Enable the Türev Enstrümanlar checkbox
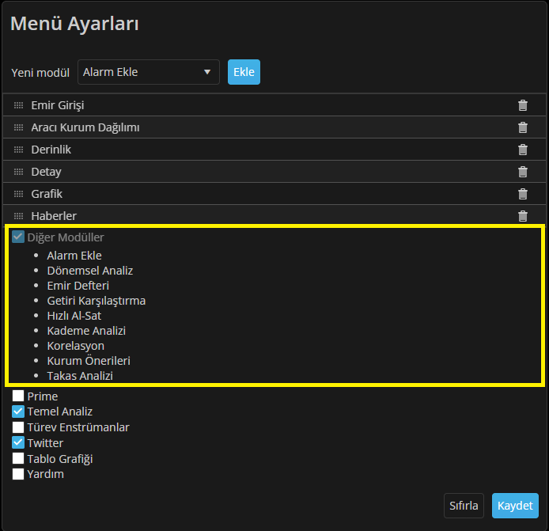The height and width of the screenshot is (531, 549). [18, 427]
